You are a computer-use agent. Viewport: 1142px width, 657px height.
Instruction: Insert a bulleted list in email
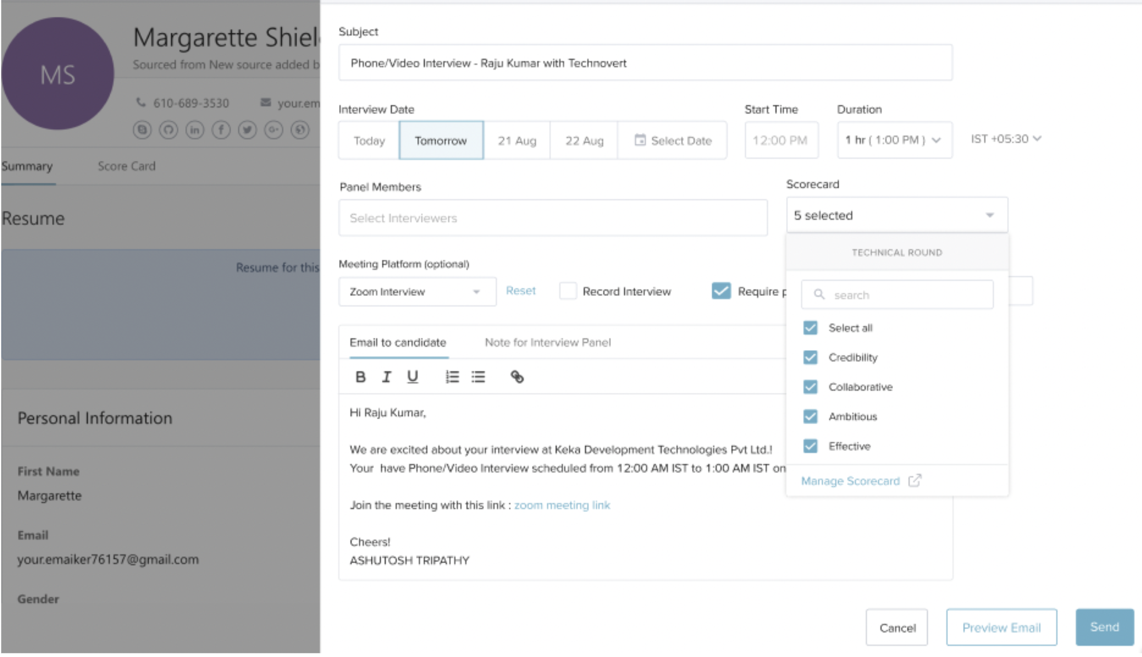point(478,377)
